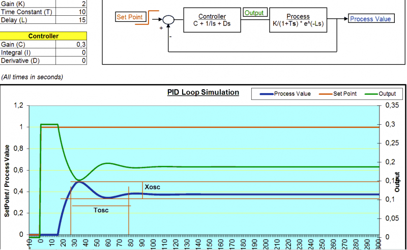Click the summing junction circle in the diagram
This screenshot has height=250, width=407.
[168, 20]
